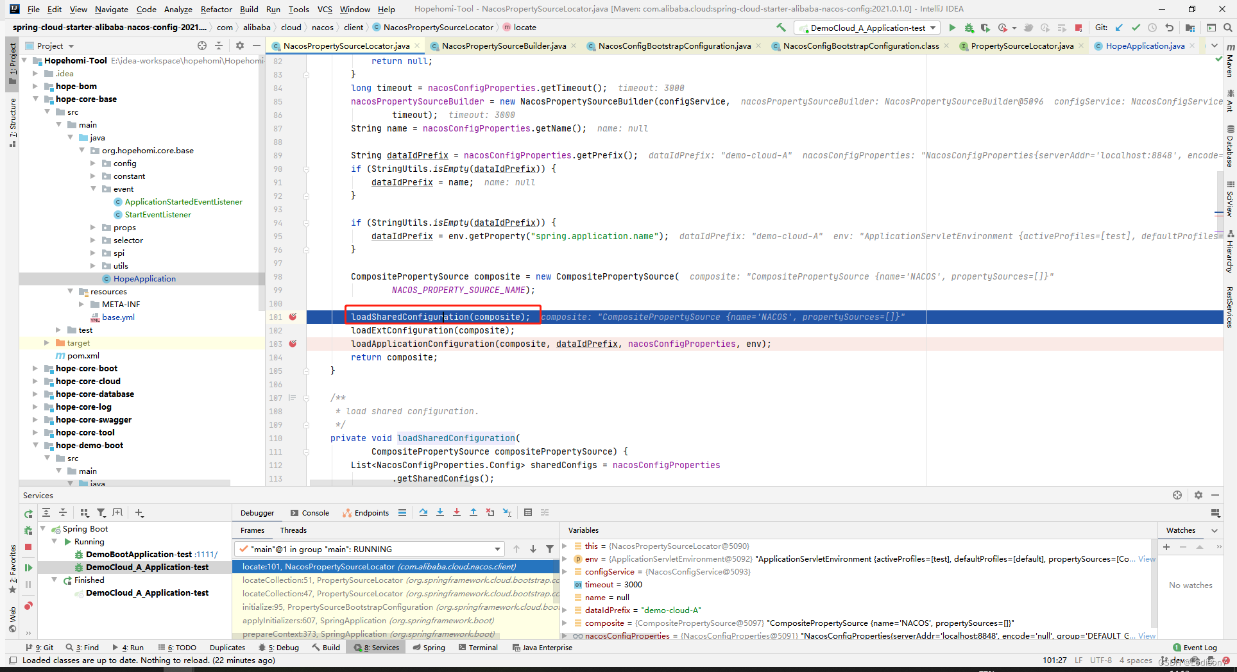Click View link for nacosConfigProperties variable
The width and height of the screenshot is (1237, 672).
(1147, 636)
